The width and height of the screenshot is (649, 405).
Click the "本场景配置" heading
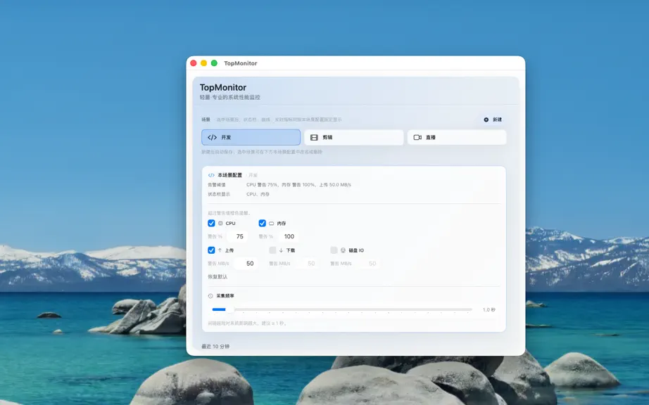tap(229, 175)
